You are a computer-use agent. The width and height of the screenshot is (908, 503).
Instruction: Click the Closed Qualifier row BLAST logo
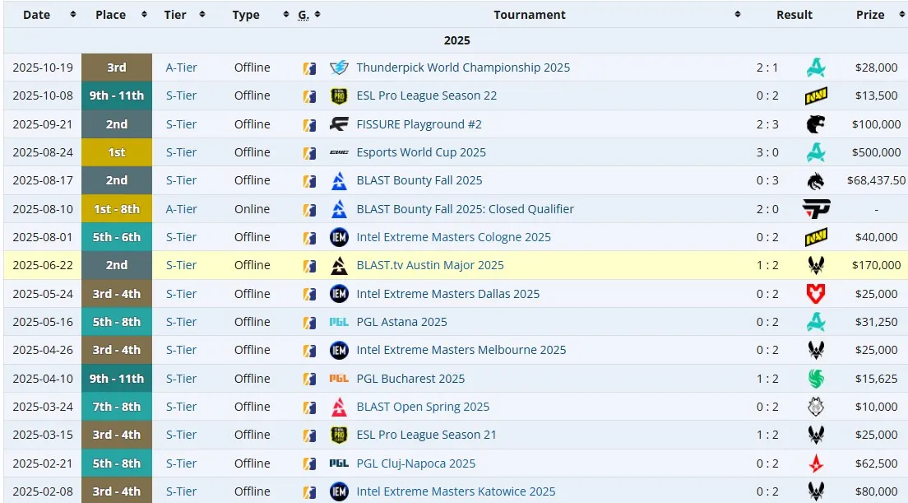tap(339, 209)
